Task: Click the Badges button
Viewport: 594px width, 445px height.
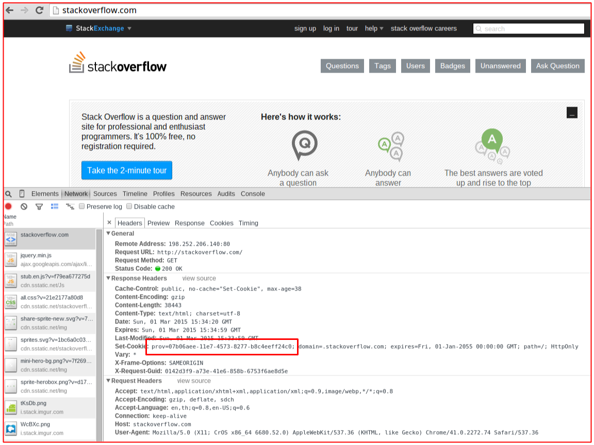Action: 453,66
